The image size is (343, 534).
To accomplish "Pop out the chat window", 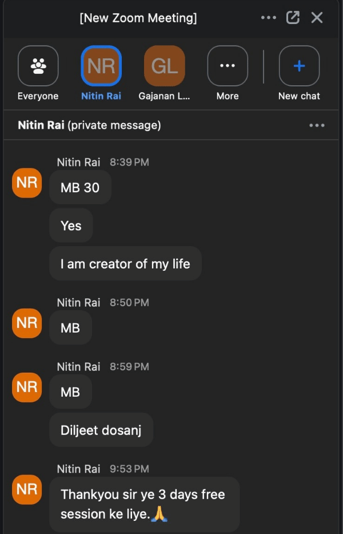I will click(x=293, y=18).
